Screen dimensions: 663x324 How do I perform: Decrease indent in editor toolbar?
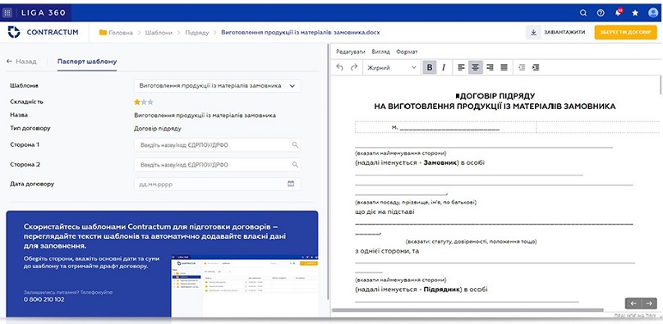(522, 67)
